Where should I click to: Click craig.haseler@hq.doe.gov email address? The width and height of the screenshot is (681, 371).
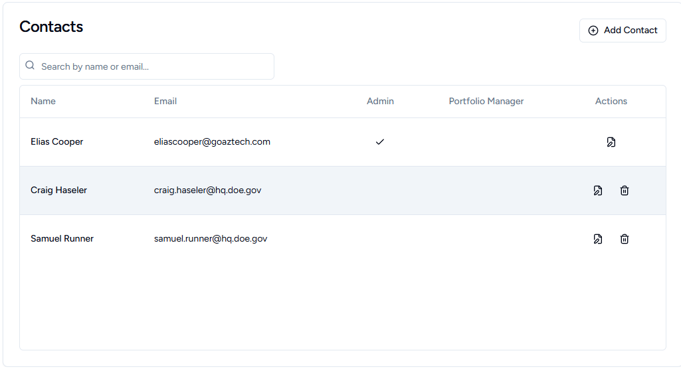click(207, 190)
